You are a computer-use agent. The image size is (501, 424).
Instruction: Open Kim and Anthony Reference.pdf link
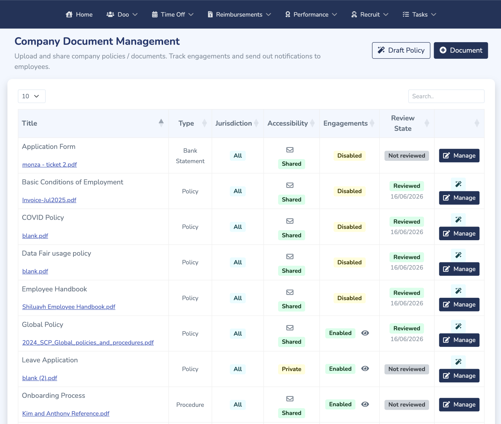(x=66, y=414)
